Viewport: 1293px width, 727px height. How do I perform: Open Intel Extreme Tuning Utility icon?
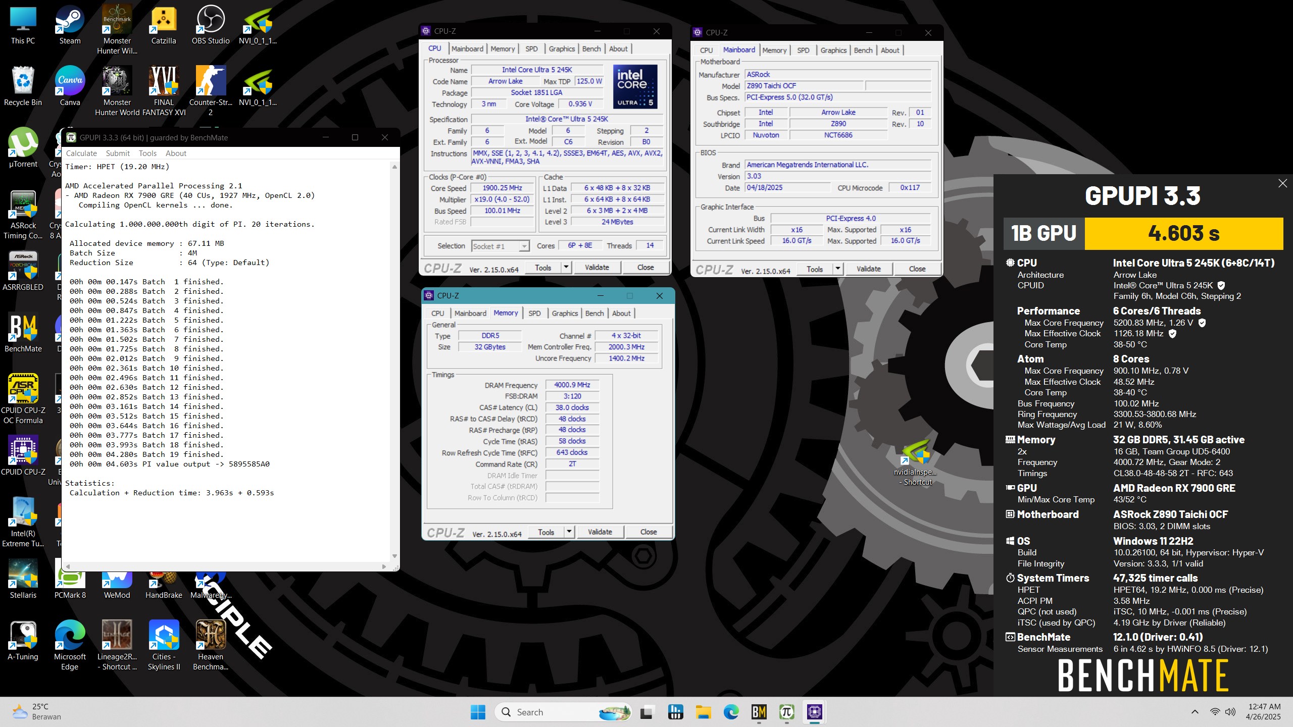23,523
